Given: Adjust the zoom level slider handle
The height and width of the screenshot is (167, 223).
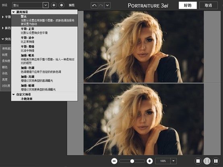Looking at the screenshot, I should point(132,161).
